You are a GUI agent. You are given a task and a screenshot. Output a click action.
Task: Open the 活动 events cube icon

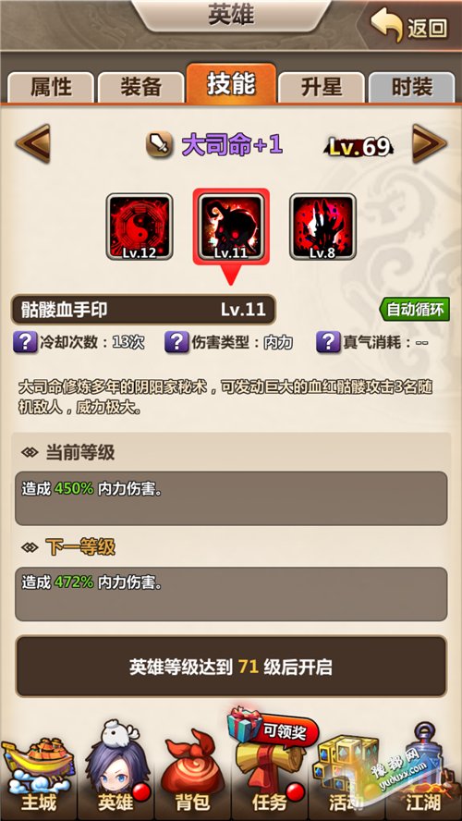pyautogui.click(x=346, y=775)
